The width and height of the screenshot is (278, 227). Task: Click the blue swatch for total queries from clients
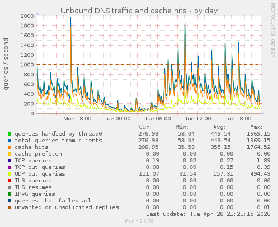10,141
